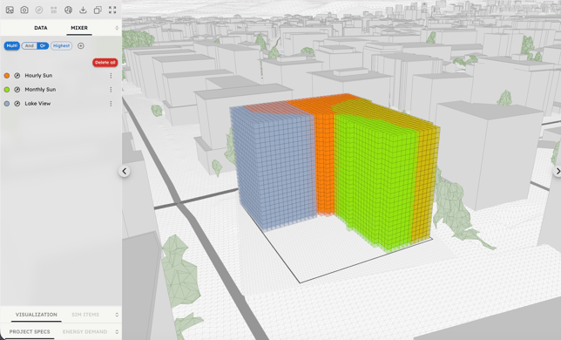The width and height of the screenshot is (561, 340).
Task: Select the Or option in logic toggle
Action: pos(43,46)
